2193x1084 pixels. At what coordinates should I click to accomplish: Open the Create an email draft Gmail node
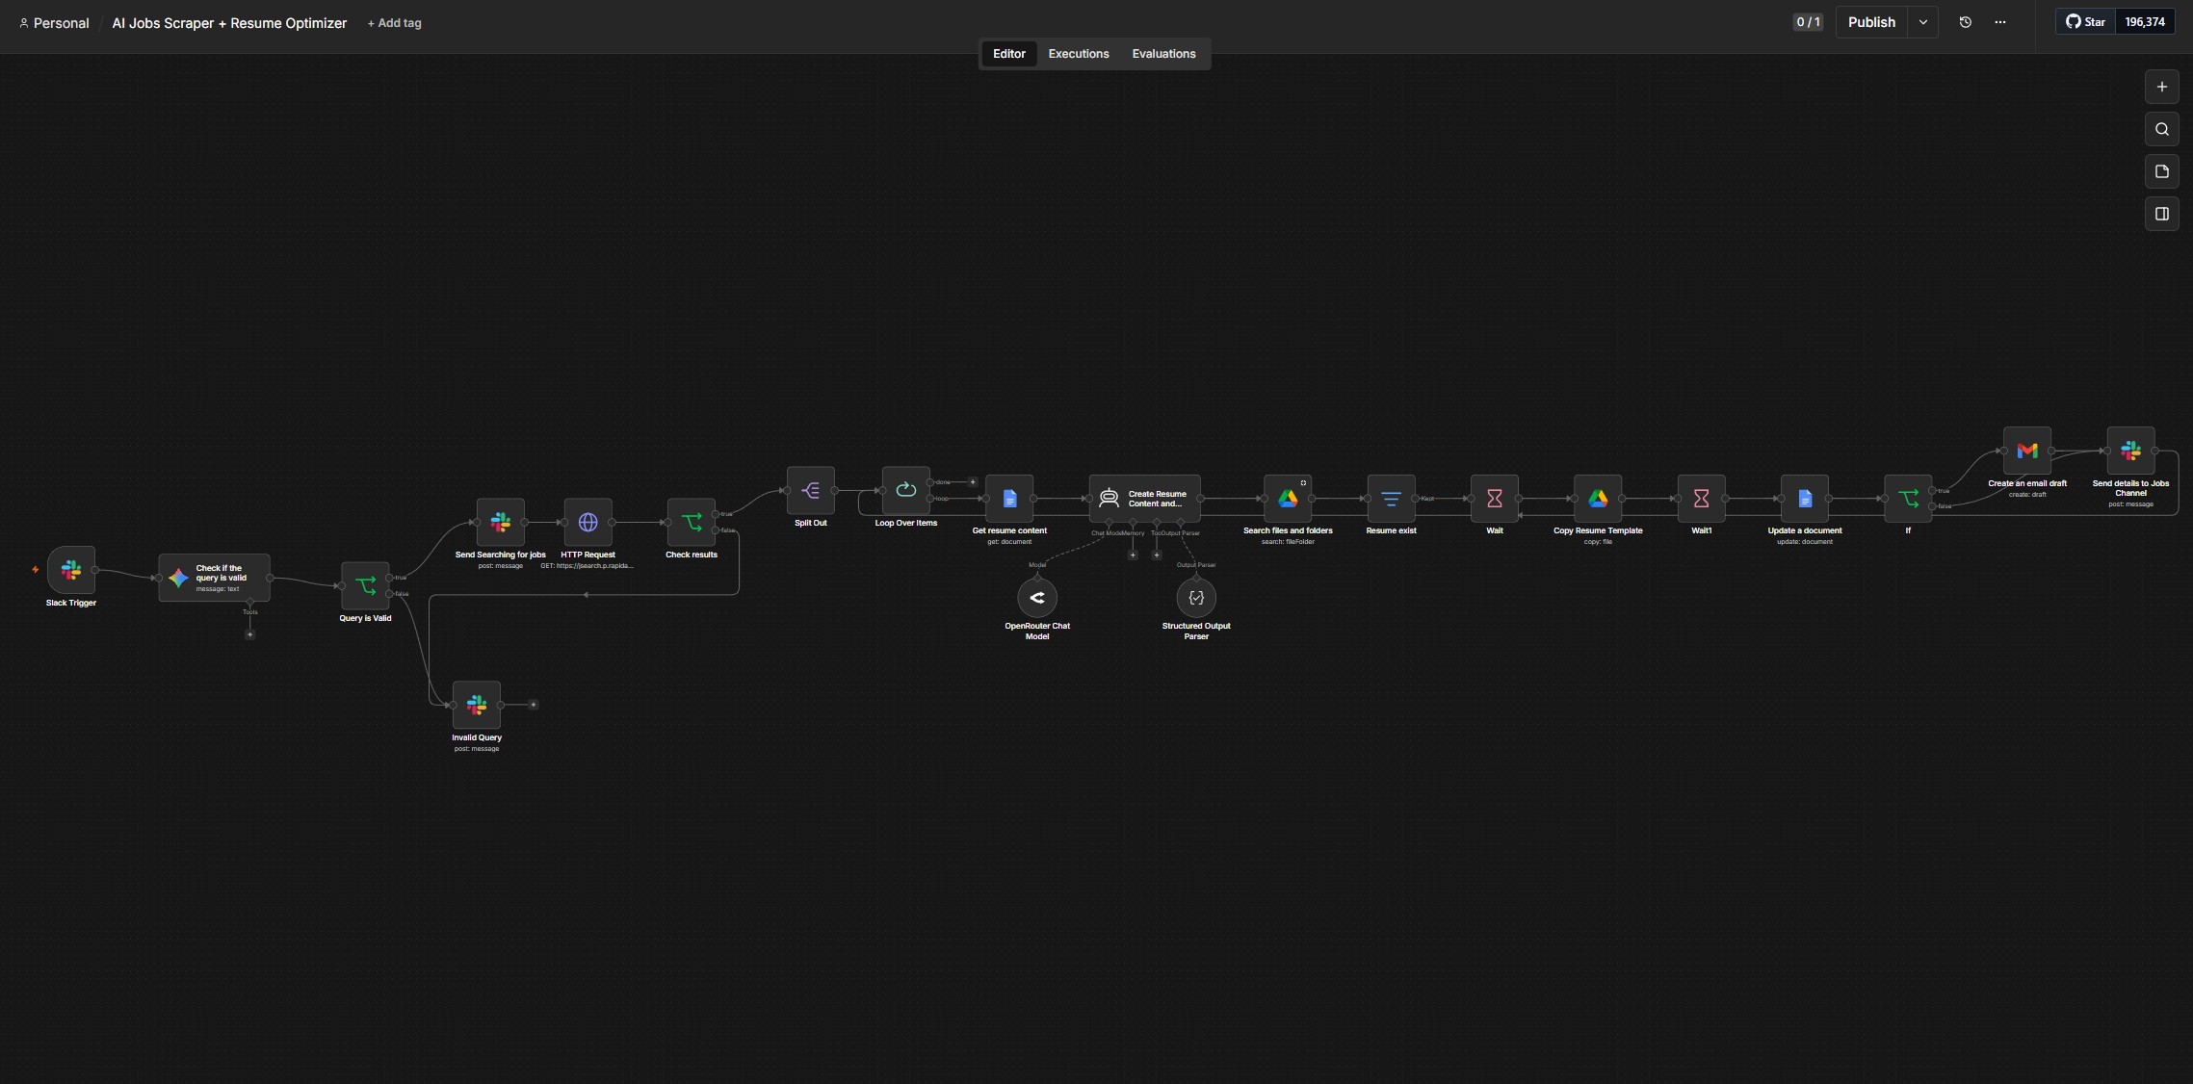click(2027, 451)
